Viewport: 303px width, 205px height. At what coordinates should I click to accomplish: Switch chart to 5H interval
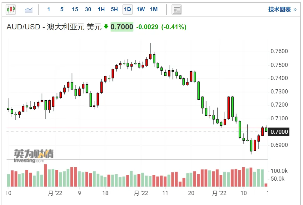(114, 9)
